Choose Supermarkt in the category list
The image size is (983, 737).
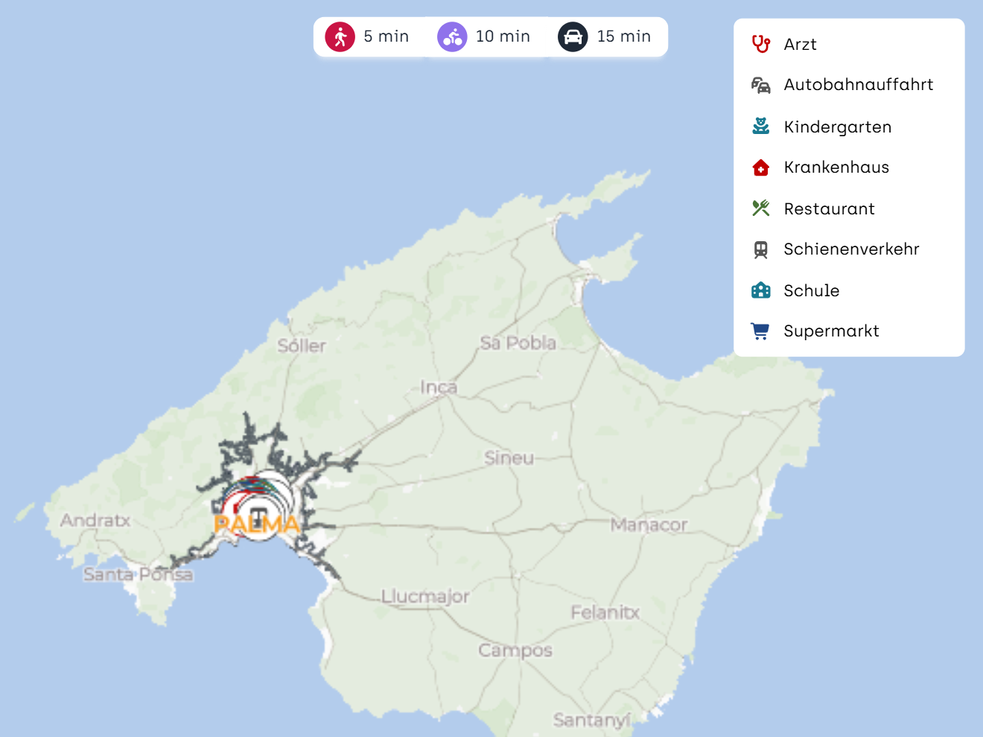(x=831, y=331)
